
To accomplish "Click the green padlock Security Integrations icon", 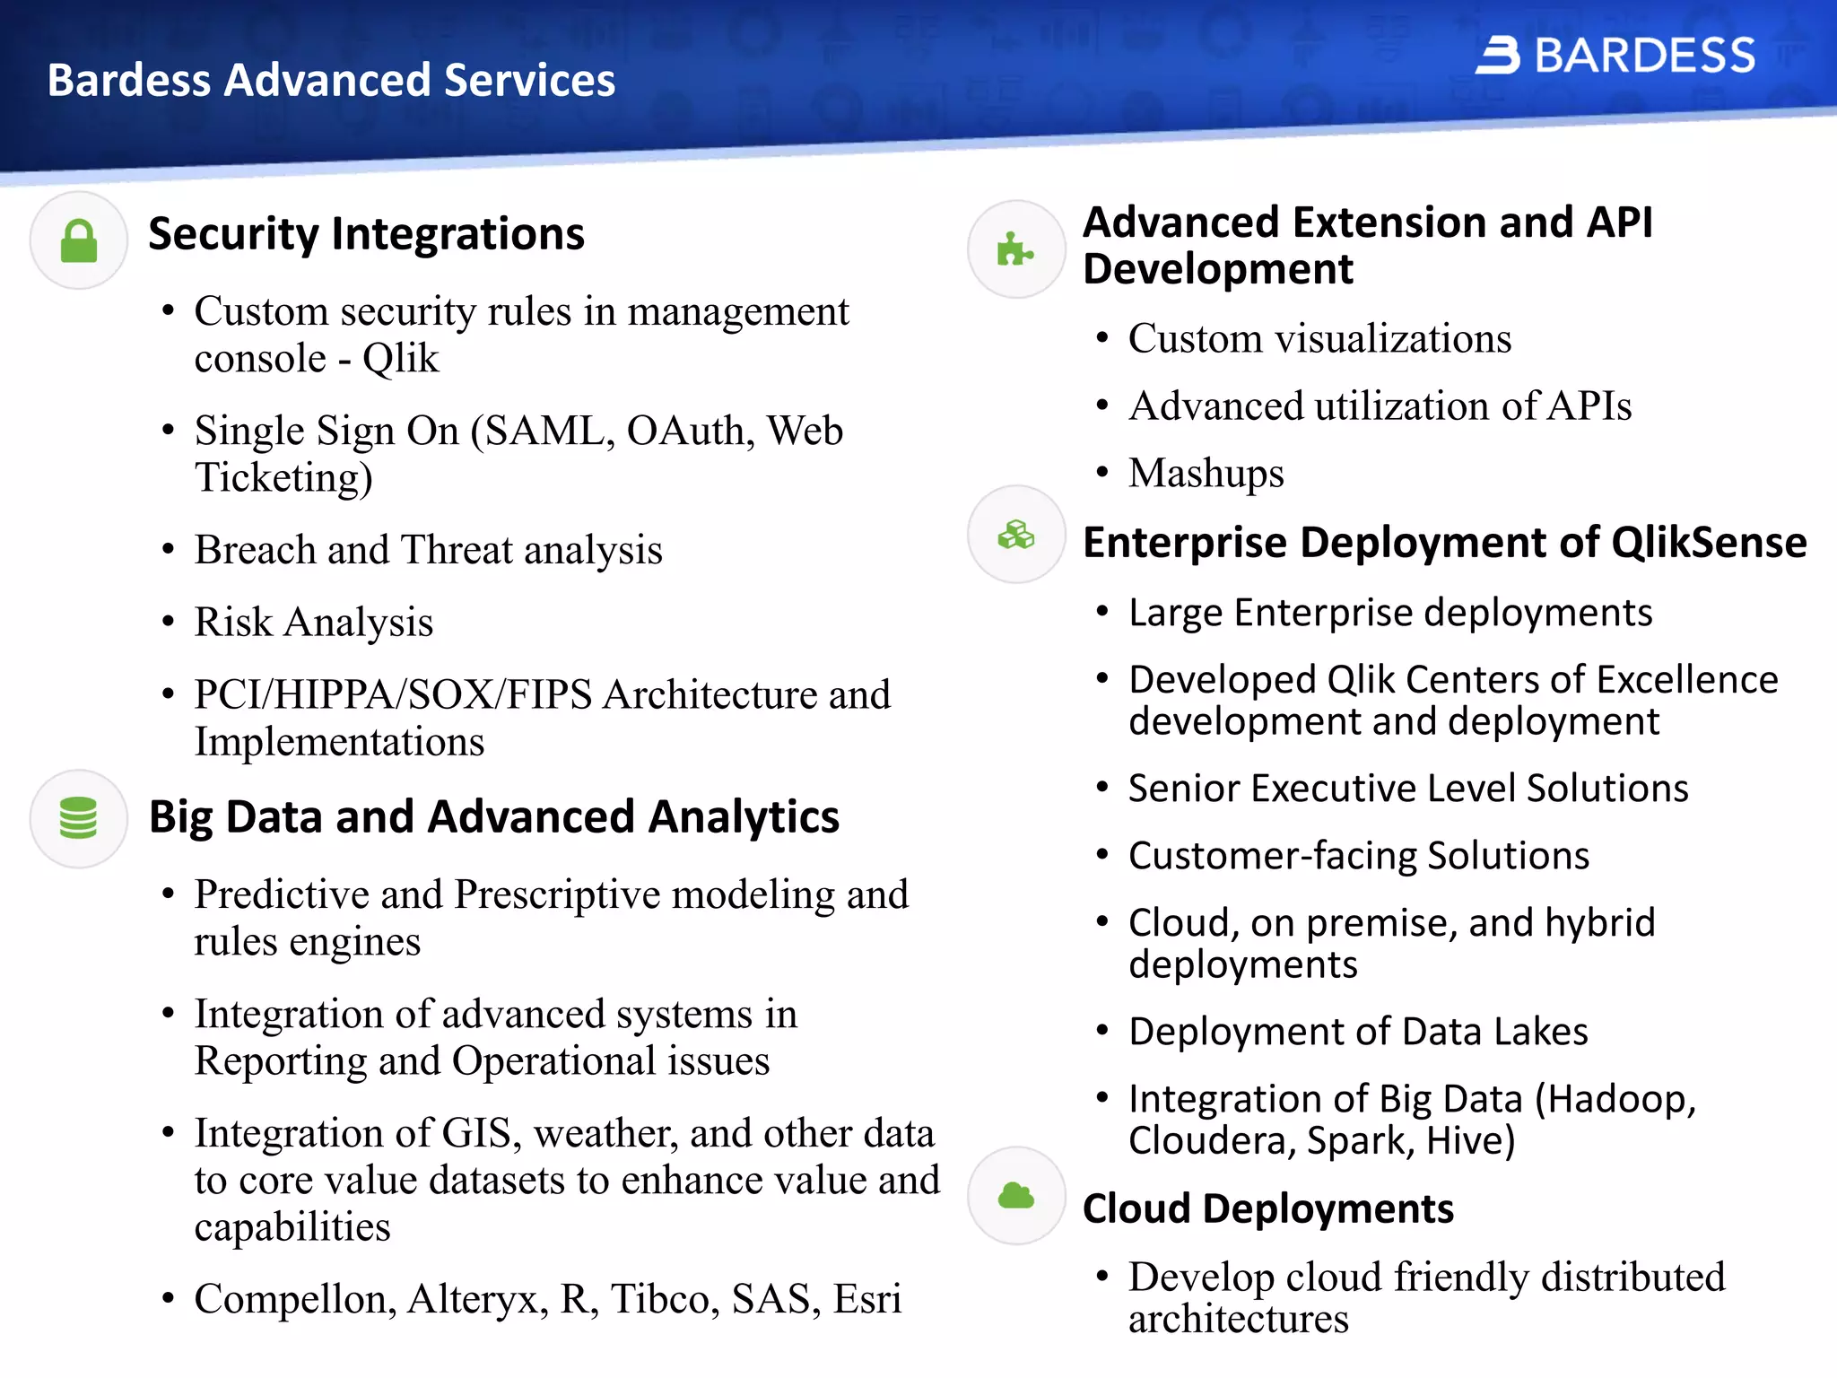I will (79, 240).
